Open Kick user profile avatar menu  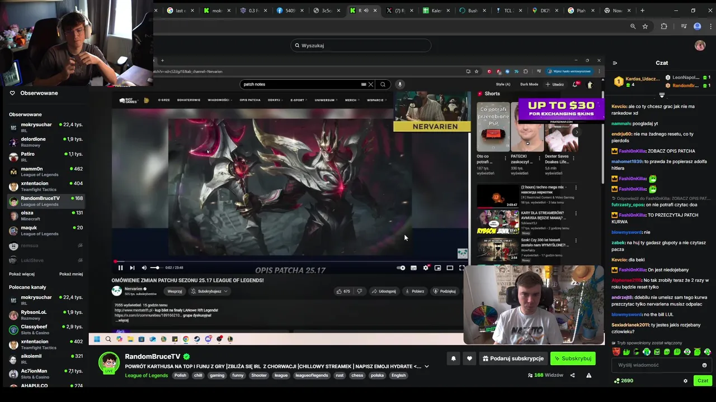tap(700, 45)
